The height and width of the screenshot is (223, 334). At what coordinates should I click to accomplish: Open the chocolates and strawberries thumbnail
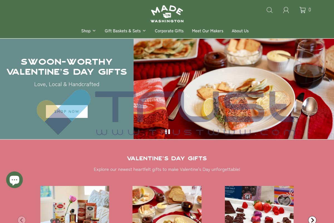pos(259,204)
